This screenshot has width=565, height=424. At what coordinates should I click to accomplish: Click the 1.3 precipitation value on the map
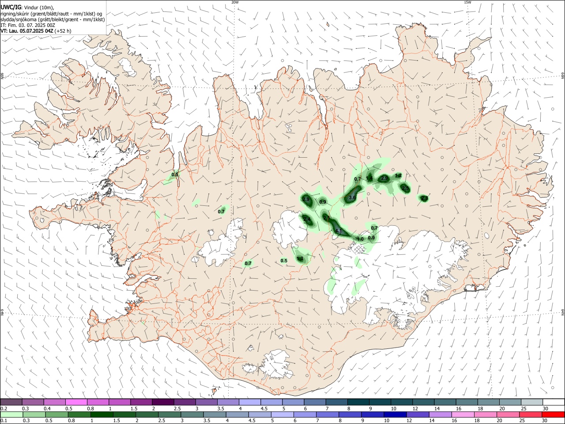(300, 258)
